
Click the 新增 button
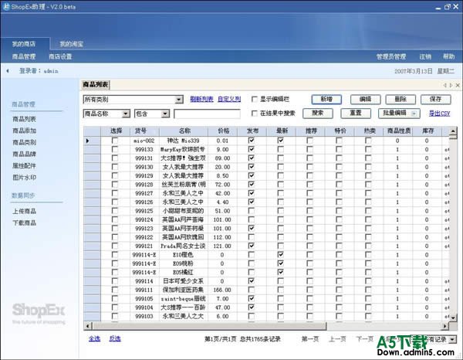[x=326, y=100]
